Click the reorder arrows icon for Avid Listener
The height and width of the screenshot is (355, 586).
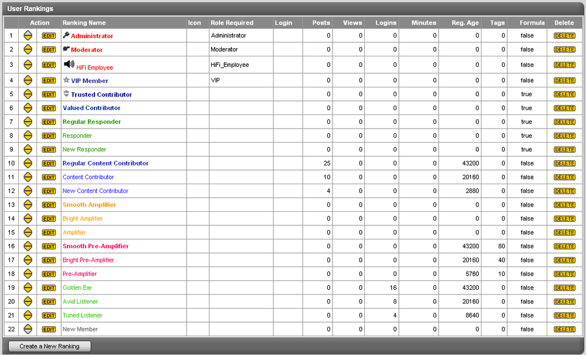(x=28, y=302)
